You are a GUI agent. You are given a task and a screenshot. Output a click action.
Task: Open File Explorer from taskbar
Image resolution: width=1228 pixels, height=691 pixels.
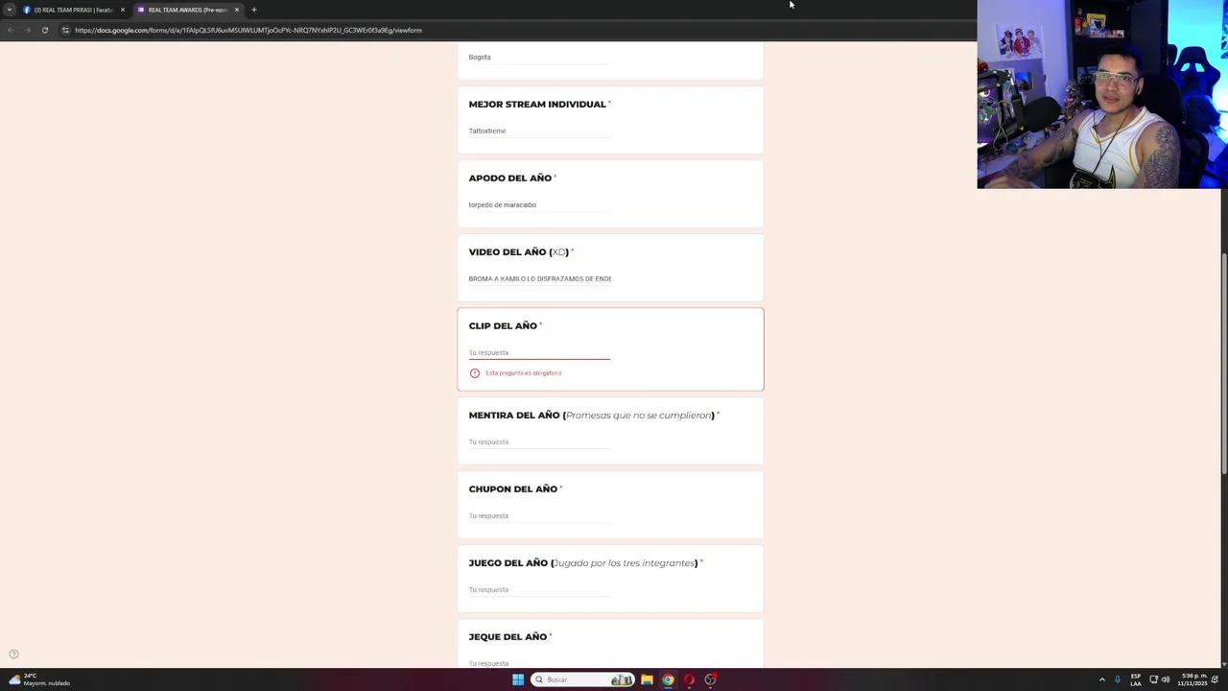point(647,679)
